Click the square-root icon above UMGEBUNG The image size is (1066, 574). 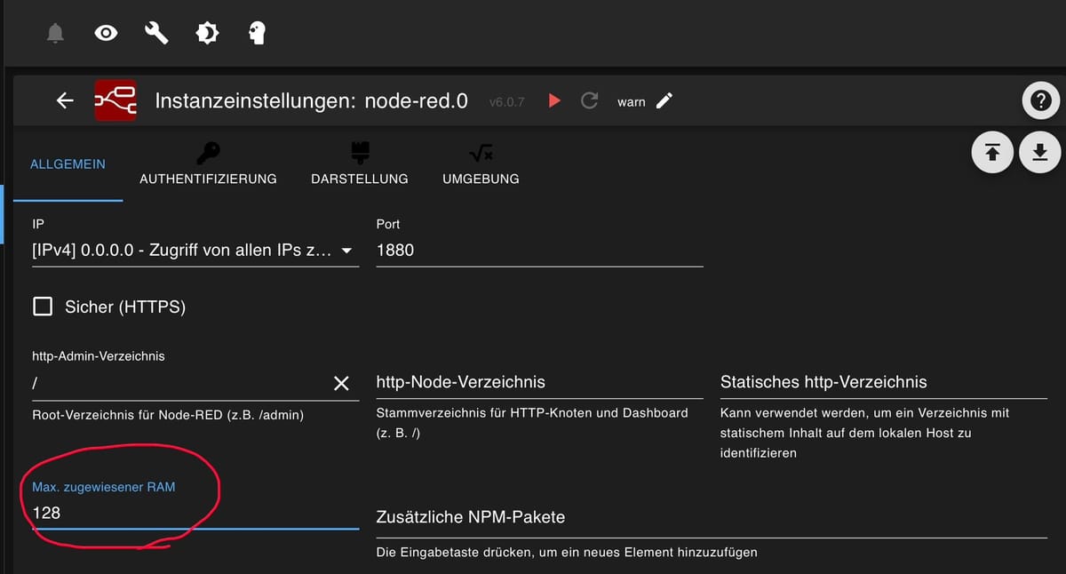481,154
